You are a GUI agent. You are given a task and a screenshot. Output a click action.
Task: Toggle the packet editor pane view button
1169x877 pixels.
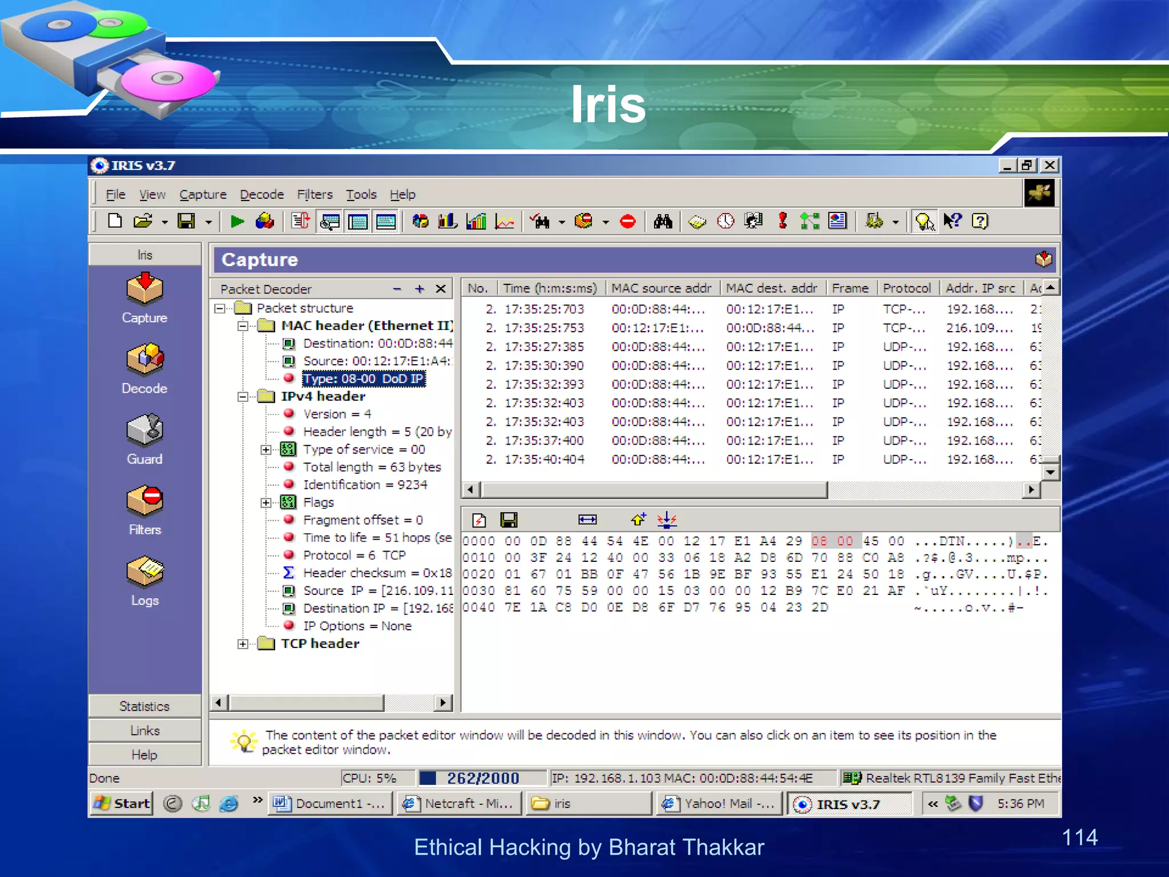[386, 222]
